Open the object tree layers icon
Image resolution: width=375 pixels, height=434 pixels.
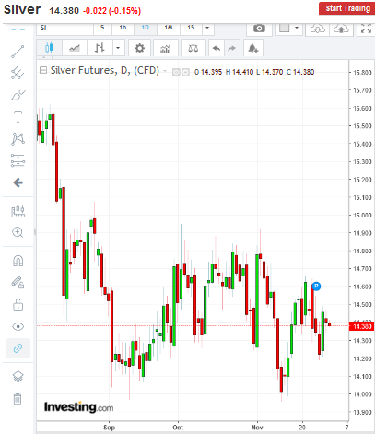pos(18,377)
